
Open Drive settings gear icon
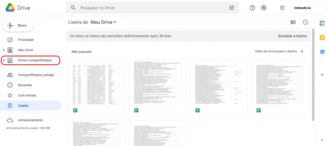(264, 8)
